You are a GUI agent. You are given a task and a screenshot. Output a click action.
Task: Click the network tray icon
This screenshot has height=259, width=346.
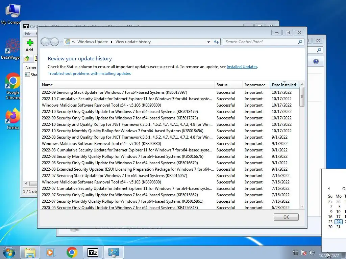(x=295, y=253)
